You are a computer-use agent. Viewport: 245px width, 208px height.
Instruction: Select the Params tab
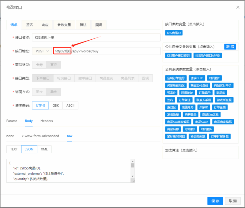[x=12, y=121]
